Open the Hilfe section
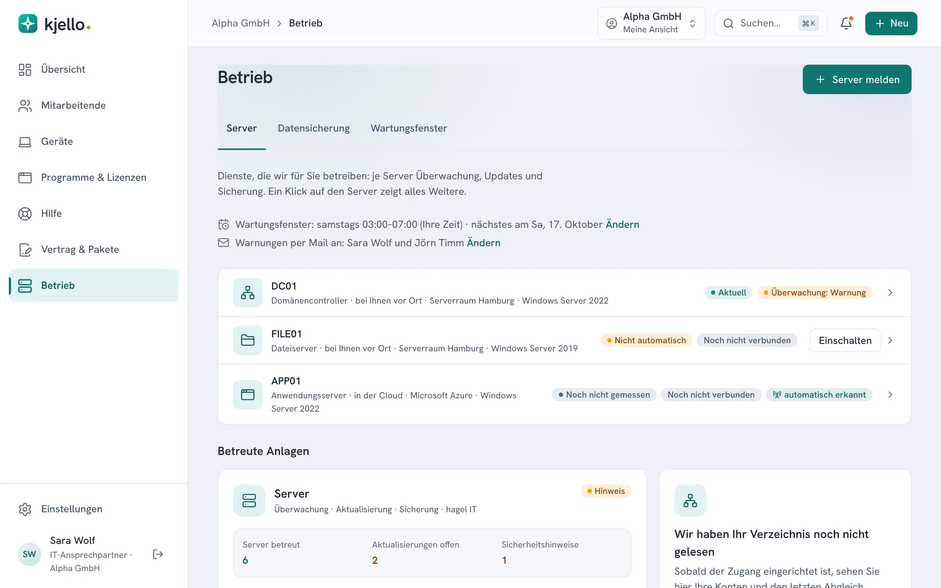This screenshot has width=941, height=588. (x=93, y=214)
